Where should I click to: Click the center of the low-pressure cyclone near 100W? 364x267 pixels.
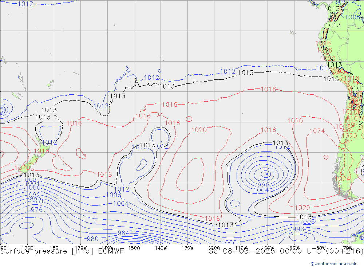[267, 174]
